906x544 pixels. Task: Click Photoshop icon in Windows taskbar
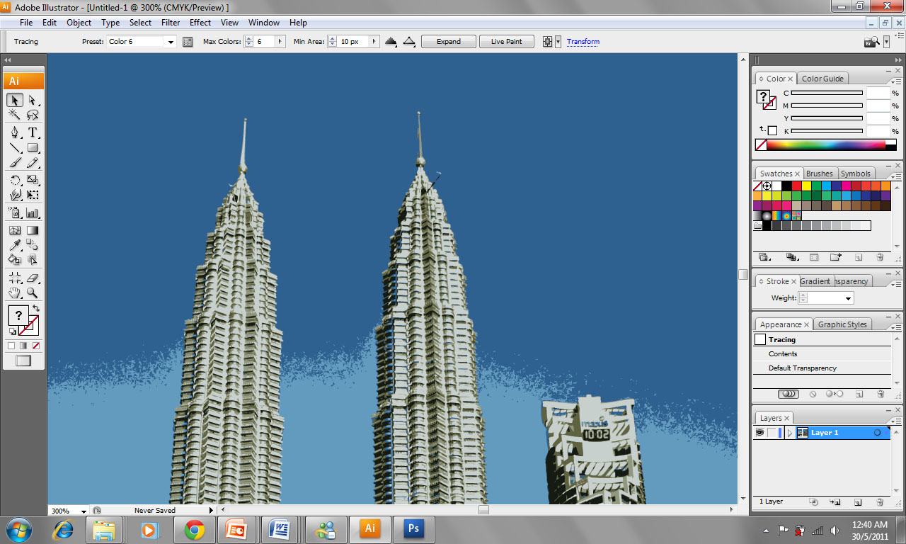tap(414, 529)
